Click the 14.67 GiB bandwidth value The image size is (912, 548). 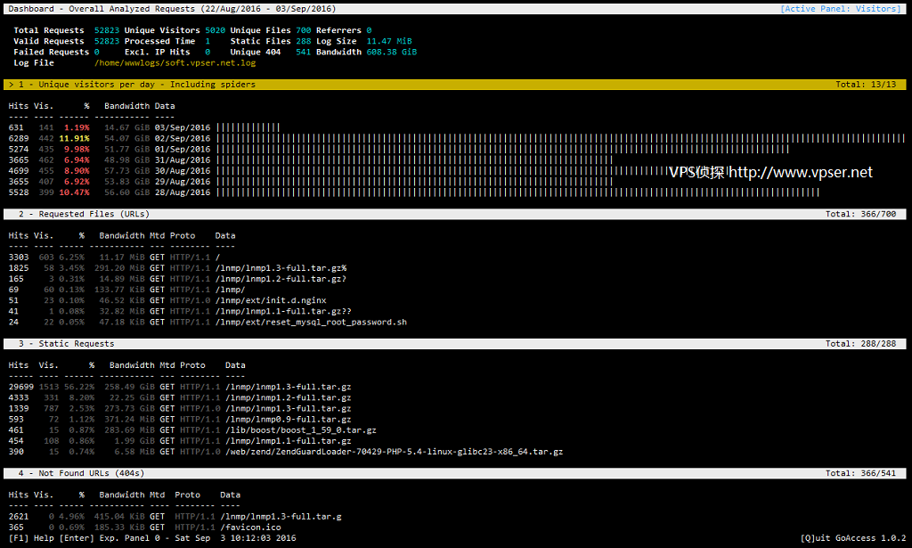click(x=126, y=127)
